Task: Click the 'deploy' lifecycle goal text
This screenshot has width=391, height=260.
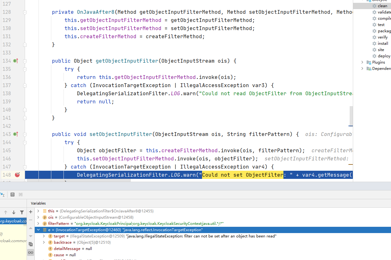Action: [x=384, y=56]
